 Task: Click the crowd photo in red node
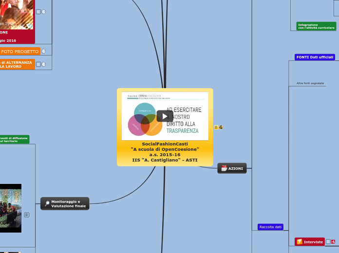coord(17,15)
